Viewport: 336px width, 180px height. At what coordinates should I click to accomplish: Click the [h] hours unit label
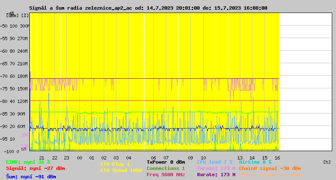(327, 162)
